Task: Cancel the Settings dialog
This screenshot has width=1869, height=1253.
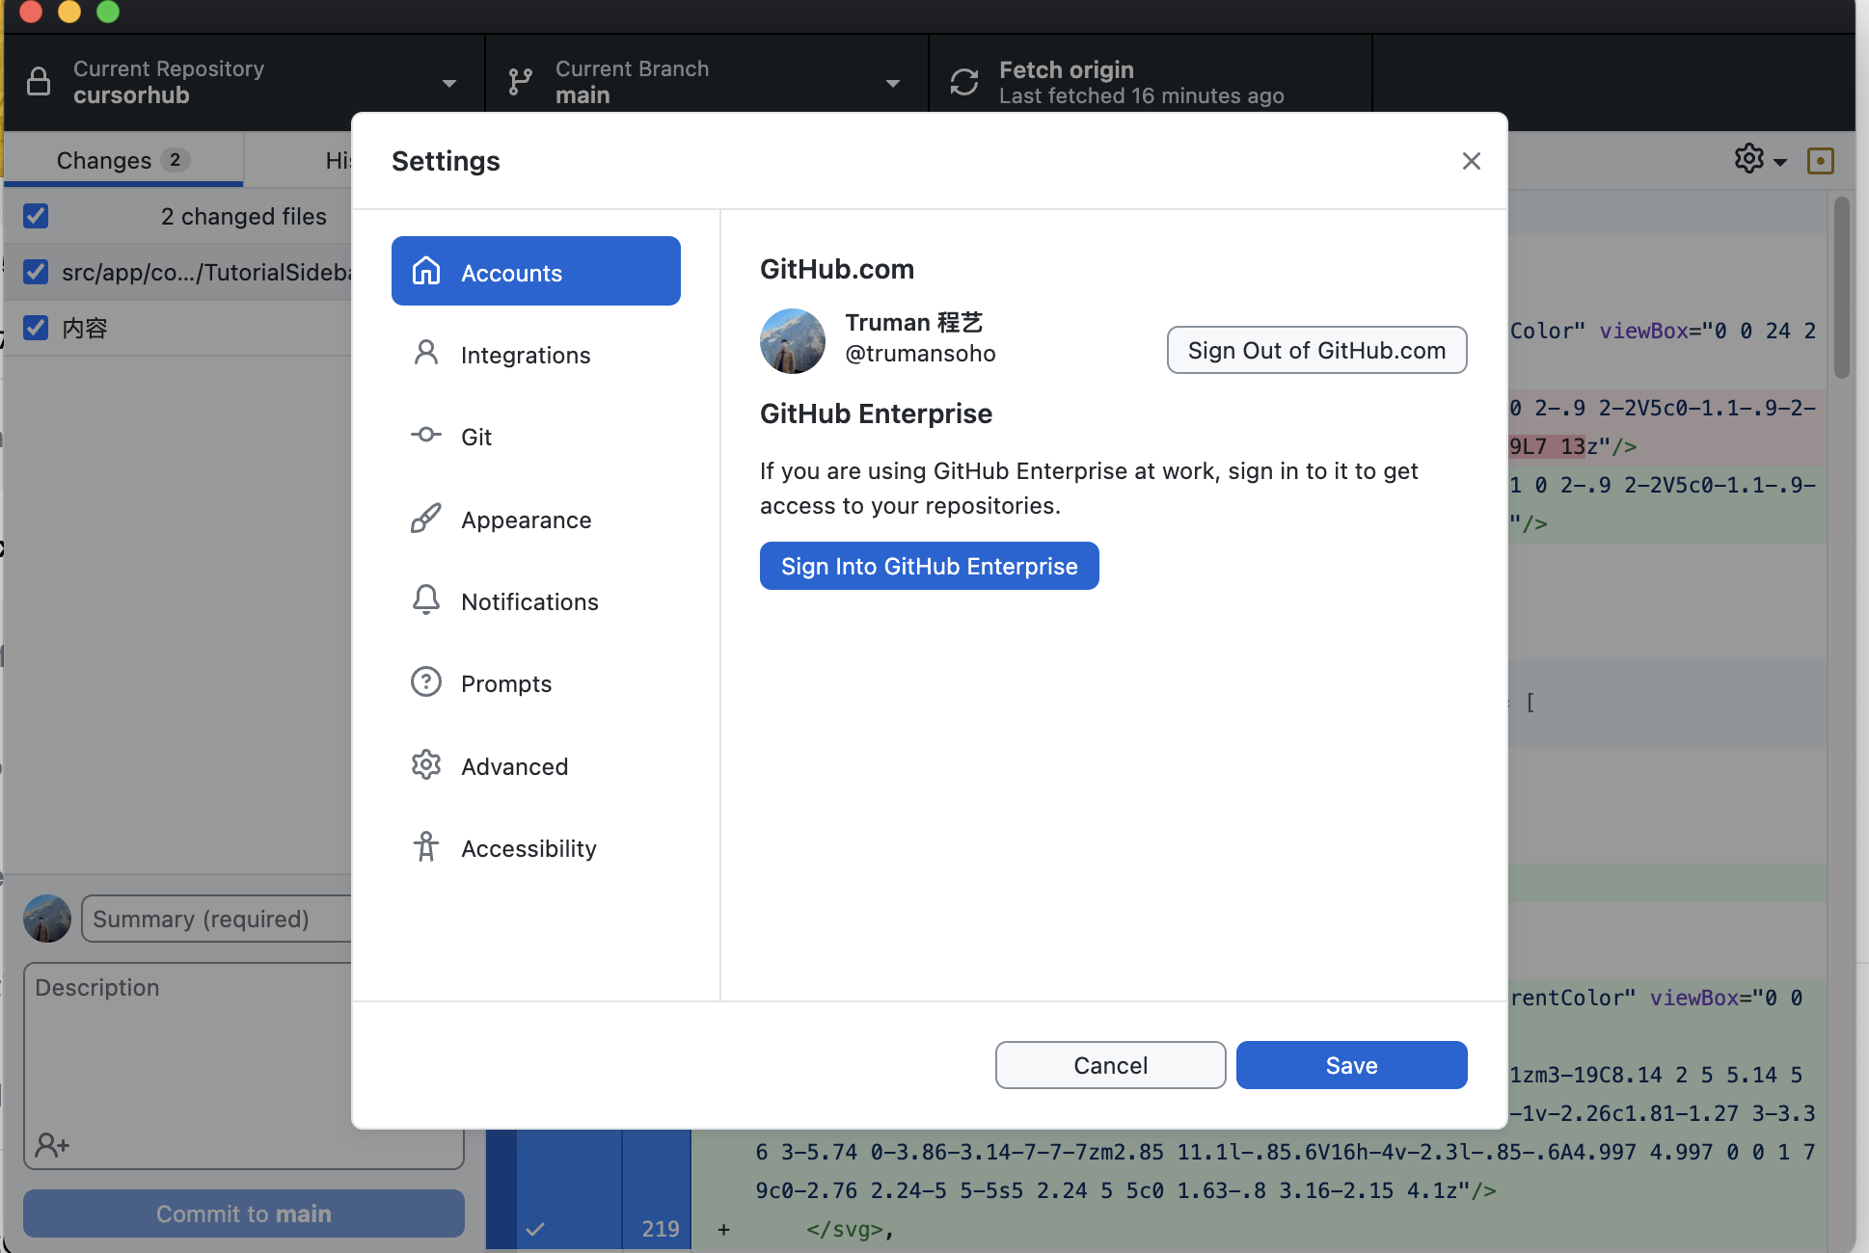Action: pyautogui.click(x=1110, y=1065)
